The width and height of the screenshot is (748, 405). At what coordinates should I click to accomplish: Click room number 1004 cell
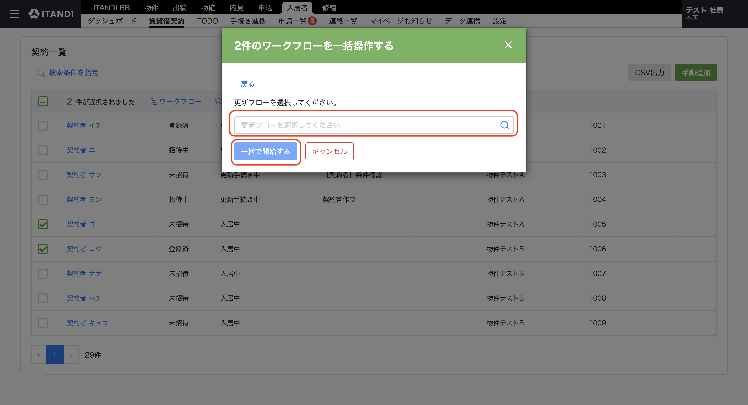(x=597, y=199)
